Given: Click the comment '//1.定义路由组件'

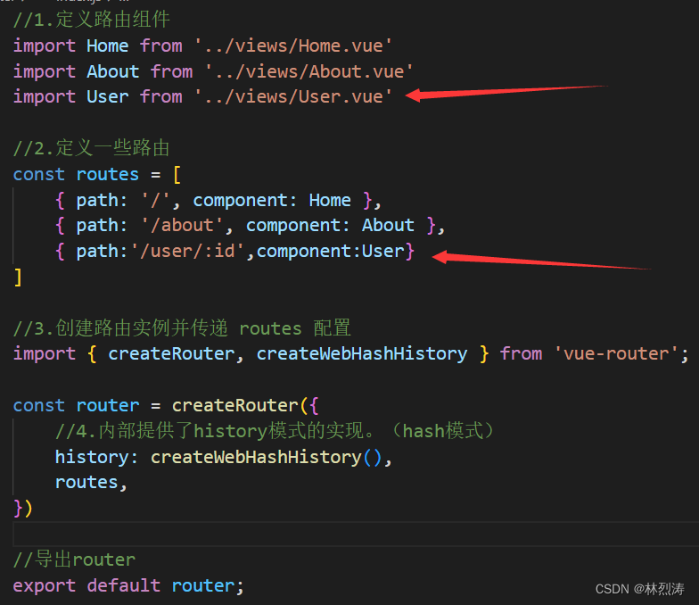Looking at the screenshot, I should click(91, 20).
